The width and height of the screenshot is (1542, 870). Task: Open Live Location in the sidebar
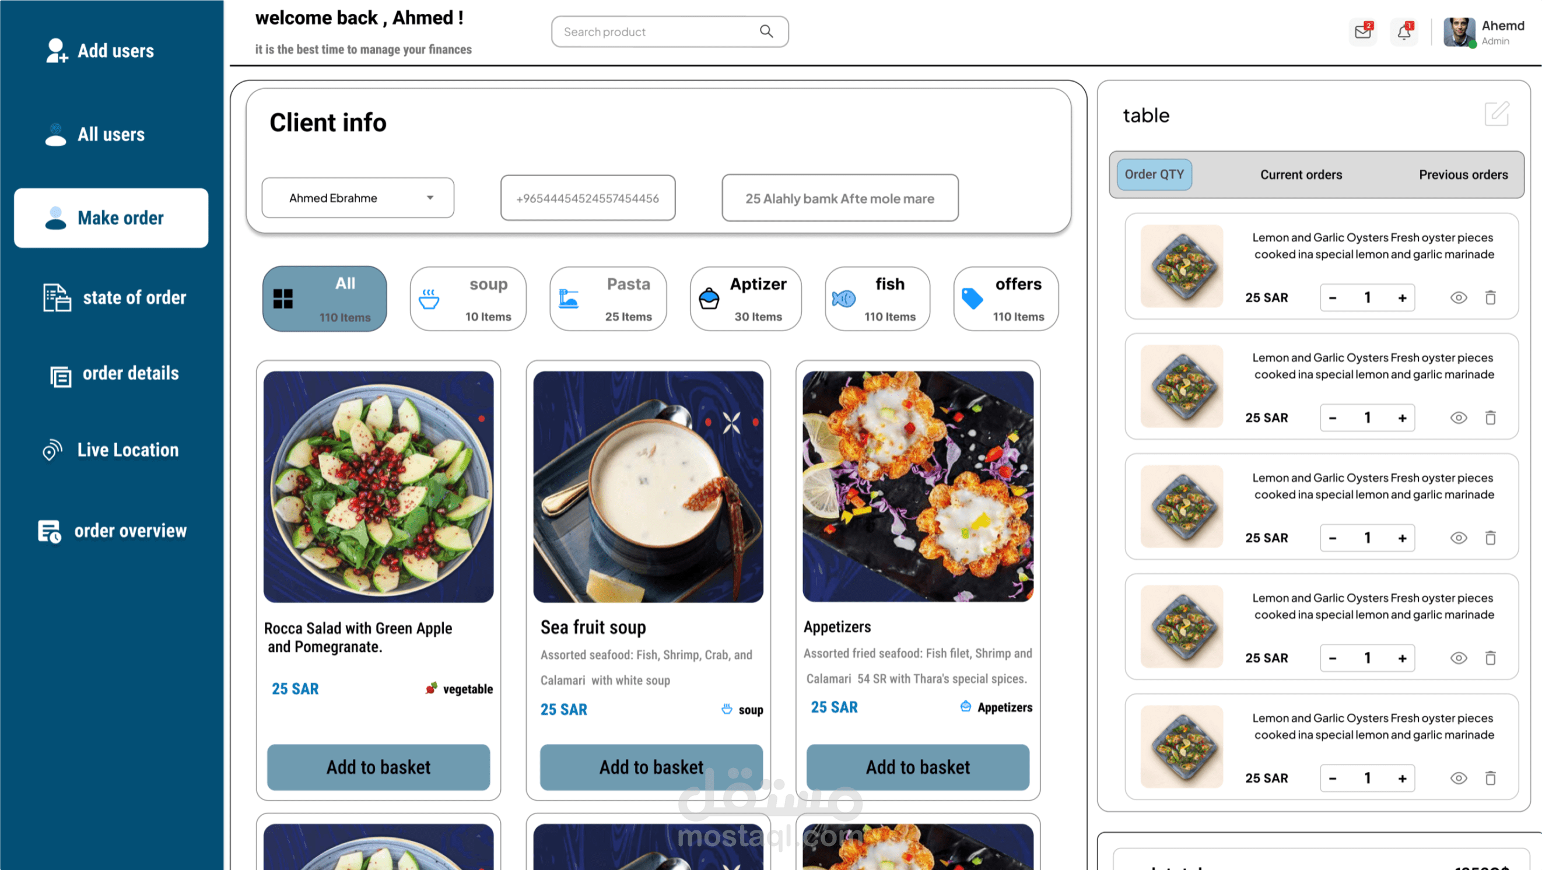click(x=111, y=450)
